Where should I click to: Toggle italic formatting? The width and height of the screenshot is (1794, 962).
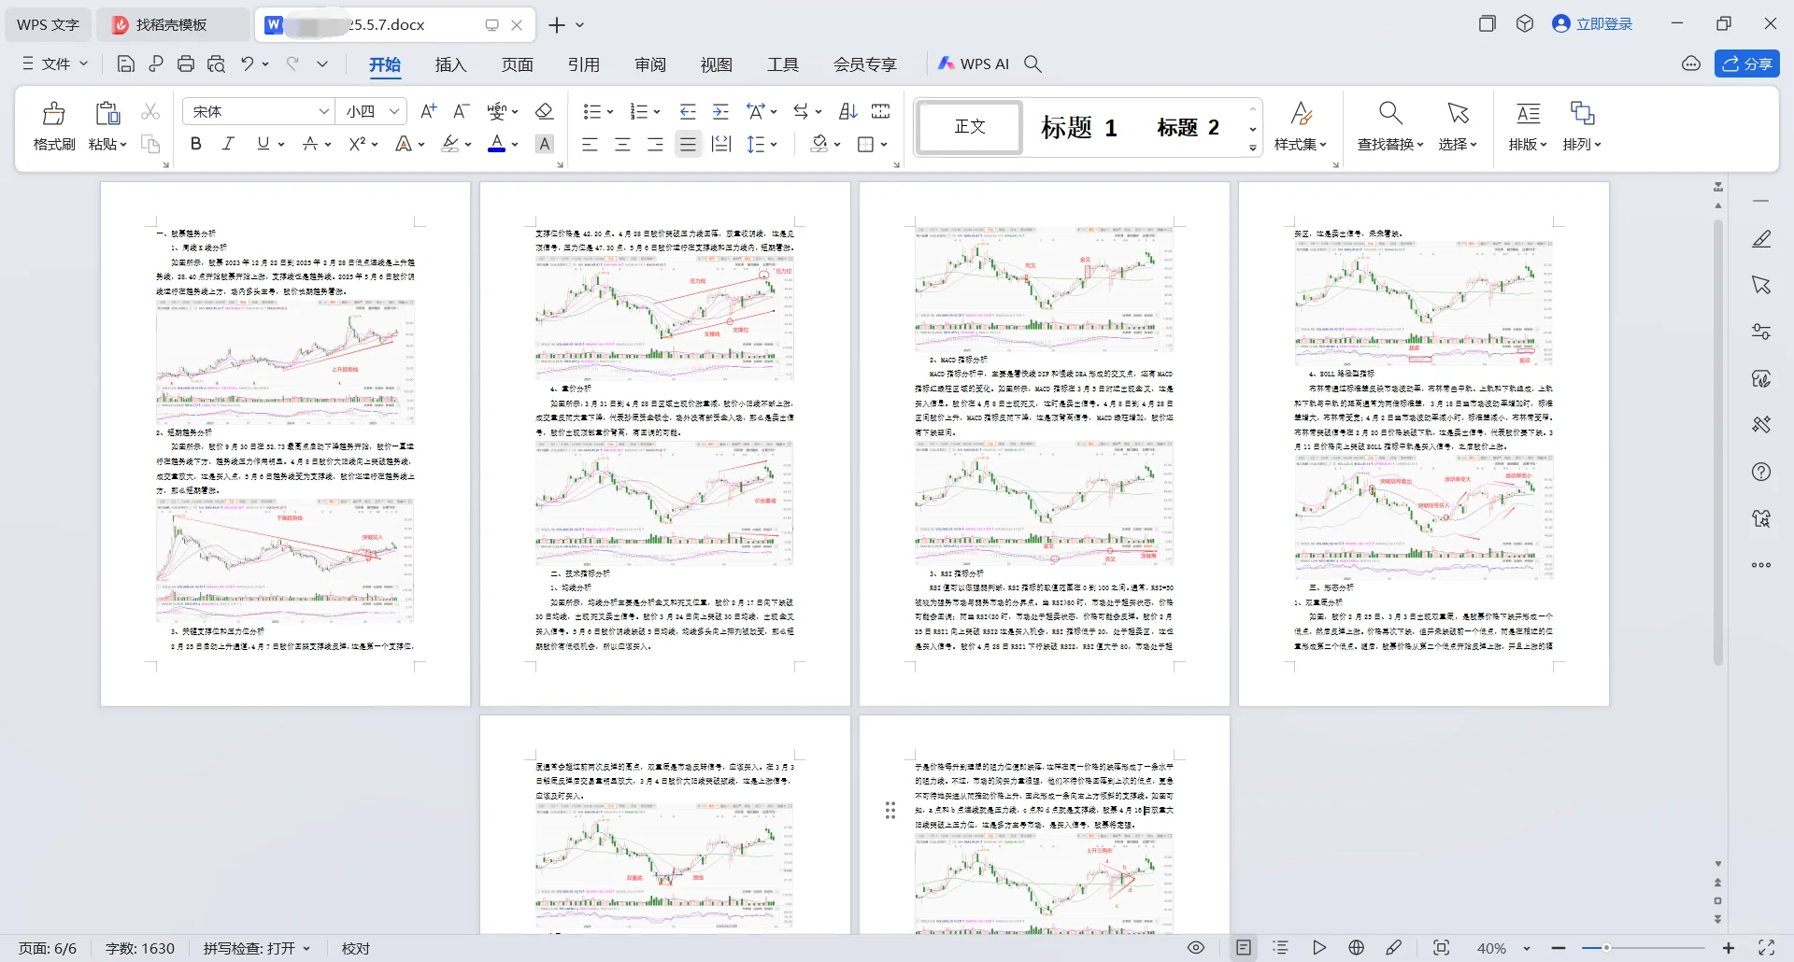click(x=227, y=144)
